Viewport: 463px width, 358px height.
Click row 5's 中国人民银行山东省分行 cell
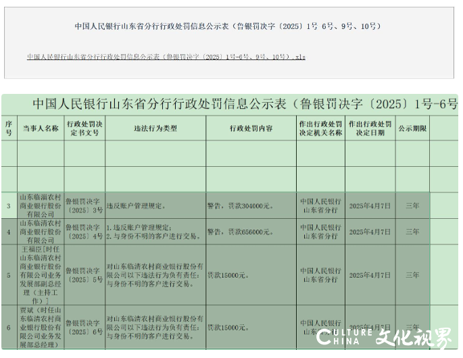point(320,275)
